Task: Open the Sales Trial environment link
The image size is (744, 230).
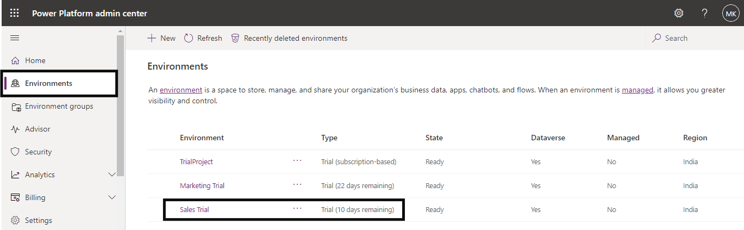Action: coord(194,209)
